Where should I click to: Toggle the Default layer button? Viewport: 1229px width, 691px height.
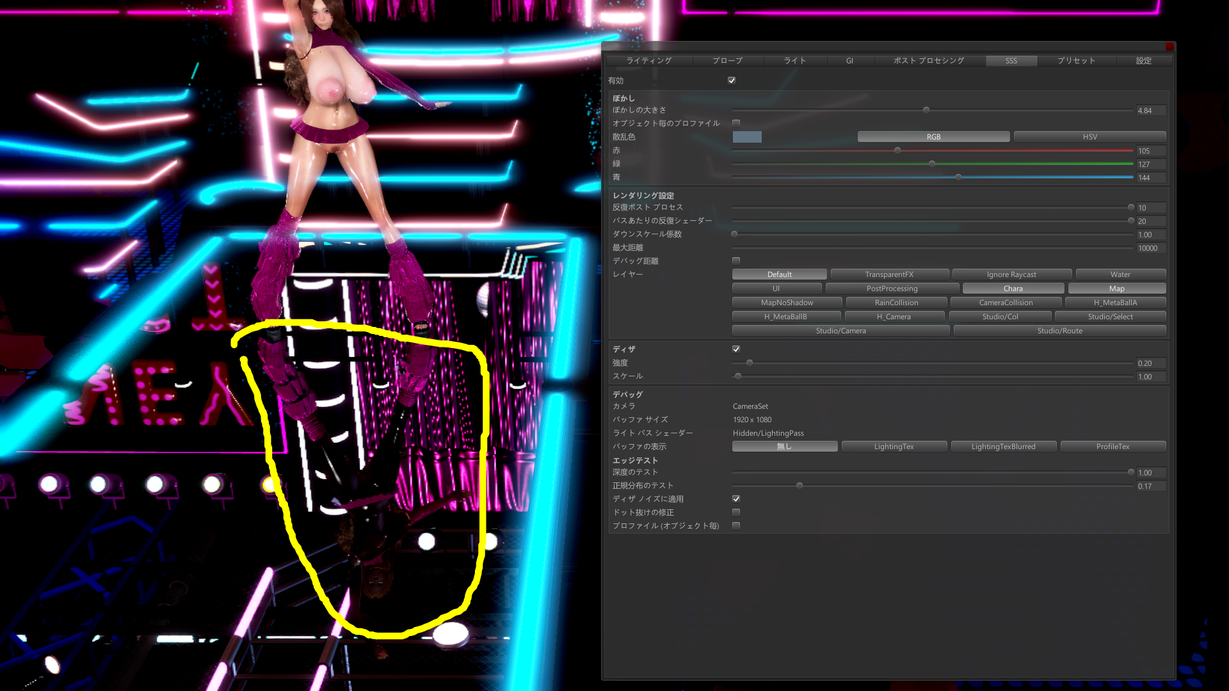[x=779, y=274]
